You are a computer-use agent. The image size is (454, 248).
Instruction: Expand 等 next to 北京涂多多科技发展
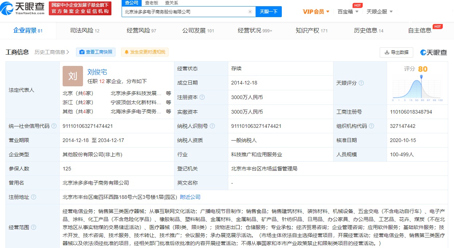pyautogui.click(x=169, y=93)
